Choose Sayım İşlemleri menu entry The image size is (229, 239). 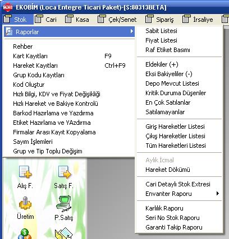(x=33, y=142)
